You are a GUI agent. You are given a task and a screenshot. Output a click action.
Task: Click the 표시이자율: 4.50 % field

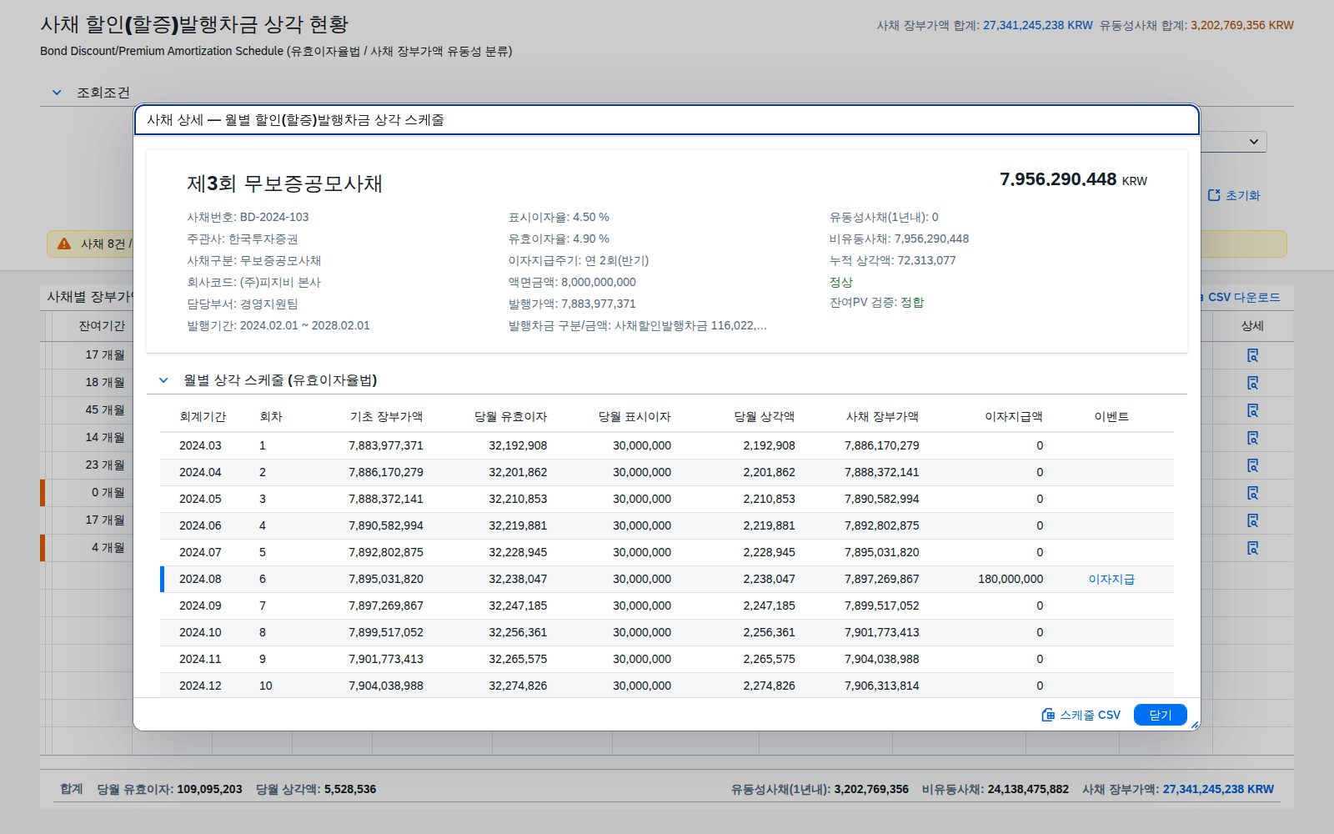pos(559,217)
